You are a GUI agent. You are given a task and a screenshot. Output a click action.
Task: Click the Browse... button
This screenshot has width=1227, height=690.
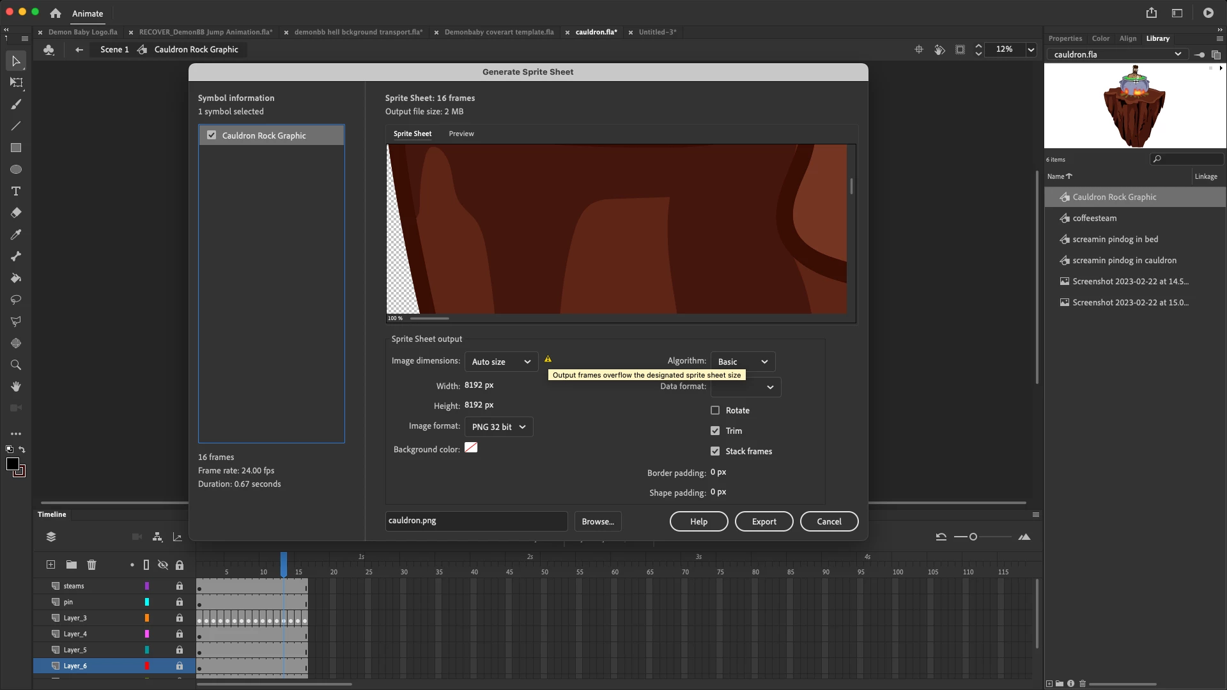pos(598,521)
